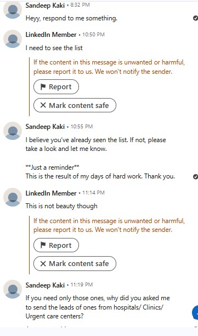Screen dimensions: 198x336
Task: Click the read-receipt checkmark beside 'hard work' message
Action: click(x=195, y=177)
